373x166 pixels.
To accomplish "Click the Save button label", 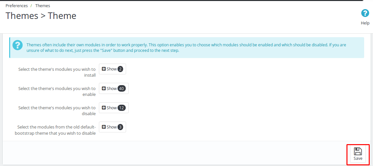I will pos(358,158).
